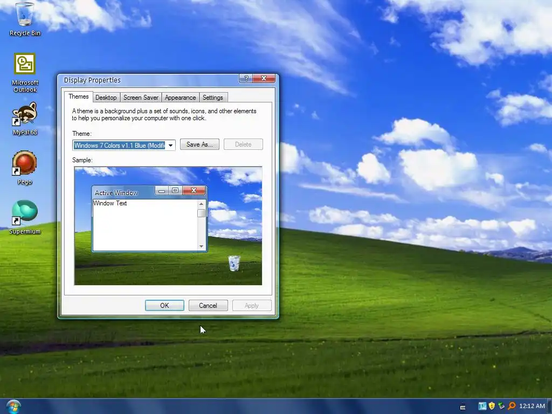
Task: Confirm with the OK button
Action: click(x=164, y=306)
